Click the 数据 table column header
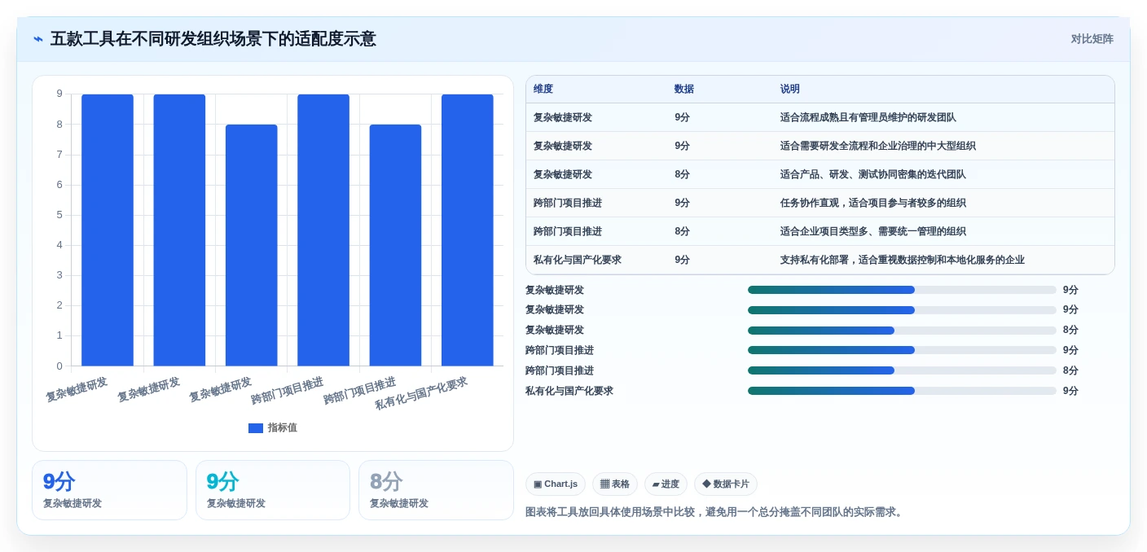The width and height of the screenshot is (1147, 552). tap(684, 90)
